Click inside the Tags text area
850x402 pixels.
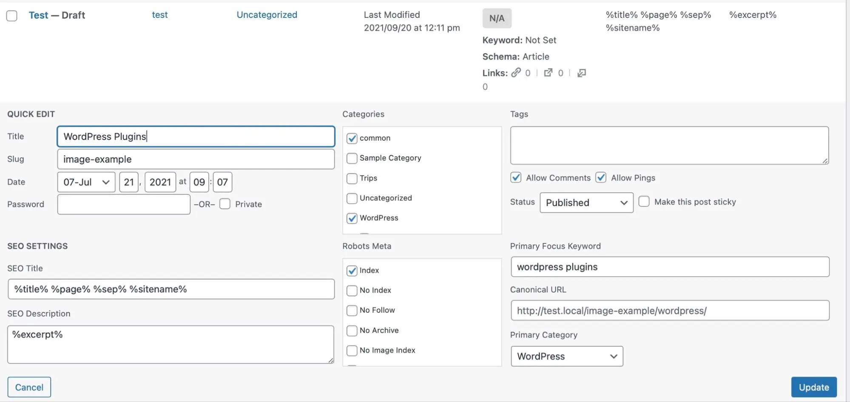[670, 145]
